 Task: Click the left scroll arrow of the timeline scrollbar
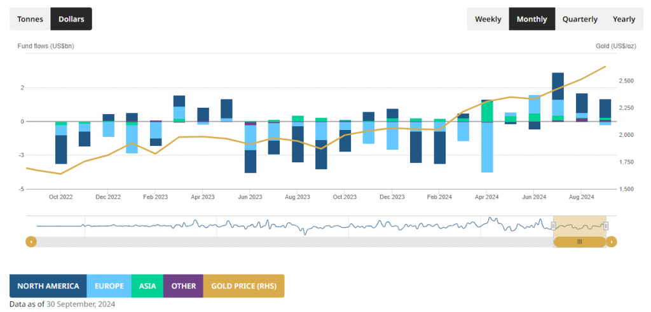[x=31, y=242]
